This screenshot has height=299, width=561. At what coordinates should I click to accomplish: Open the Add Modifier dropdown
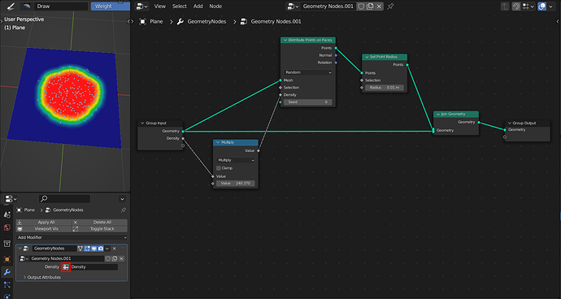72,237
